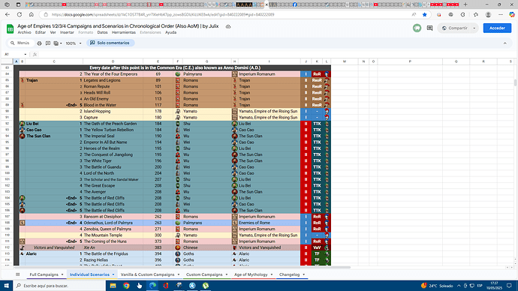Image resolution: width=518 pixels, height=291 pixels.
Task: Click the cloud document status icon
Action: (x=228, y=26)
